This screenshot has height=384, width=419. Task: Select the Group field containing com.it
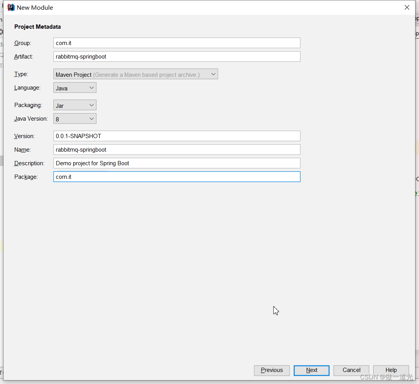(x=177, y=43)
